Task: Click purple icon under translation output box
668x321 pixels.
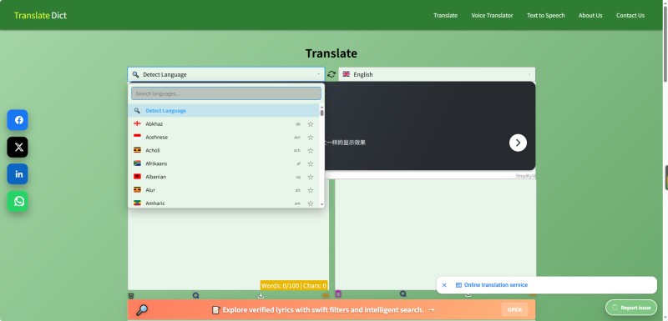Action: (x=338, y=293)
